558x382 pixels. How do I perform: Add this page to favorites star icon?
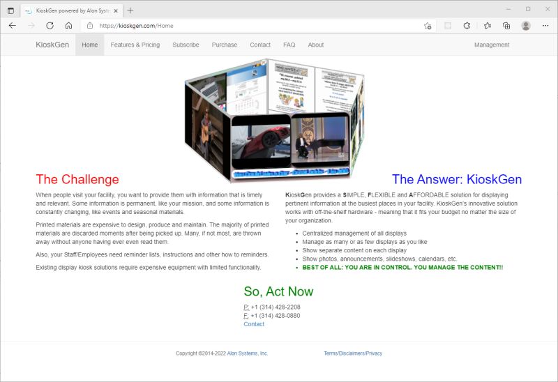(428, 26)
